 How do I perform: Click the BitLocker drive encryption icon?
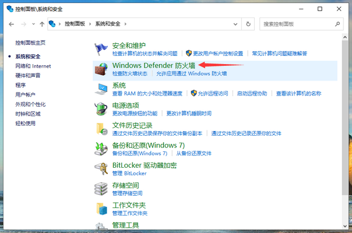point(102,169)
